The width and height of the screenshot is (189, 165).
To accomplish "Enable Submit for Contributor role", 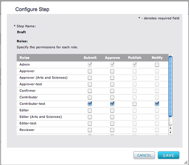I will (x=90, y=97).
